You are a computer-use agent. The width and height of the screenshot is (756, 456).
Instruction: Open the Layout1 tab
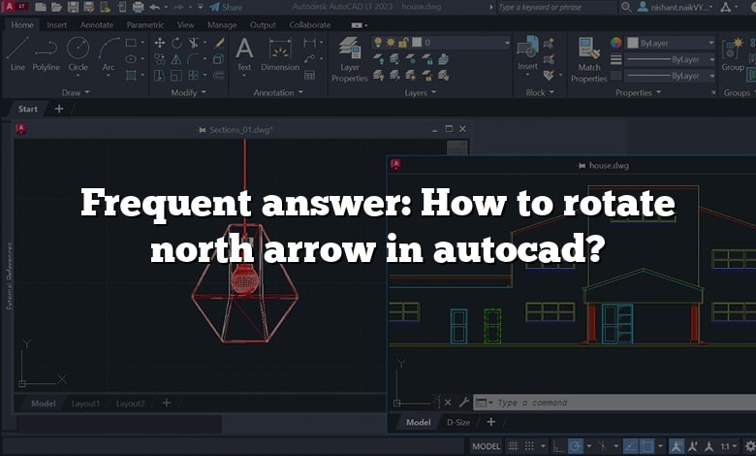(85, 403)
